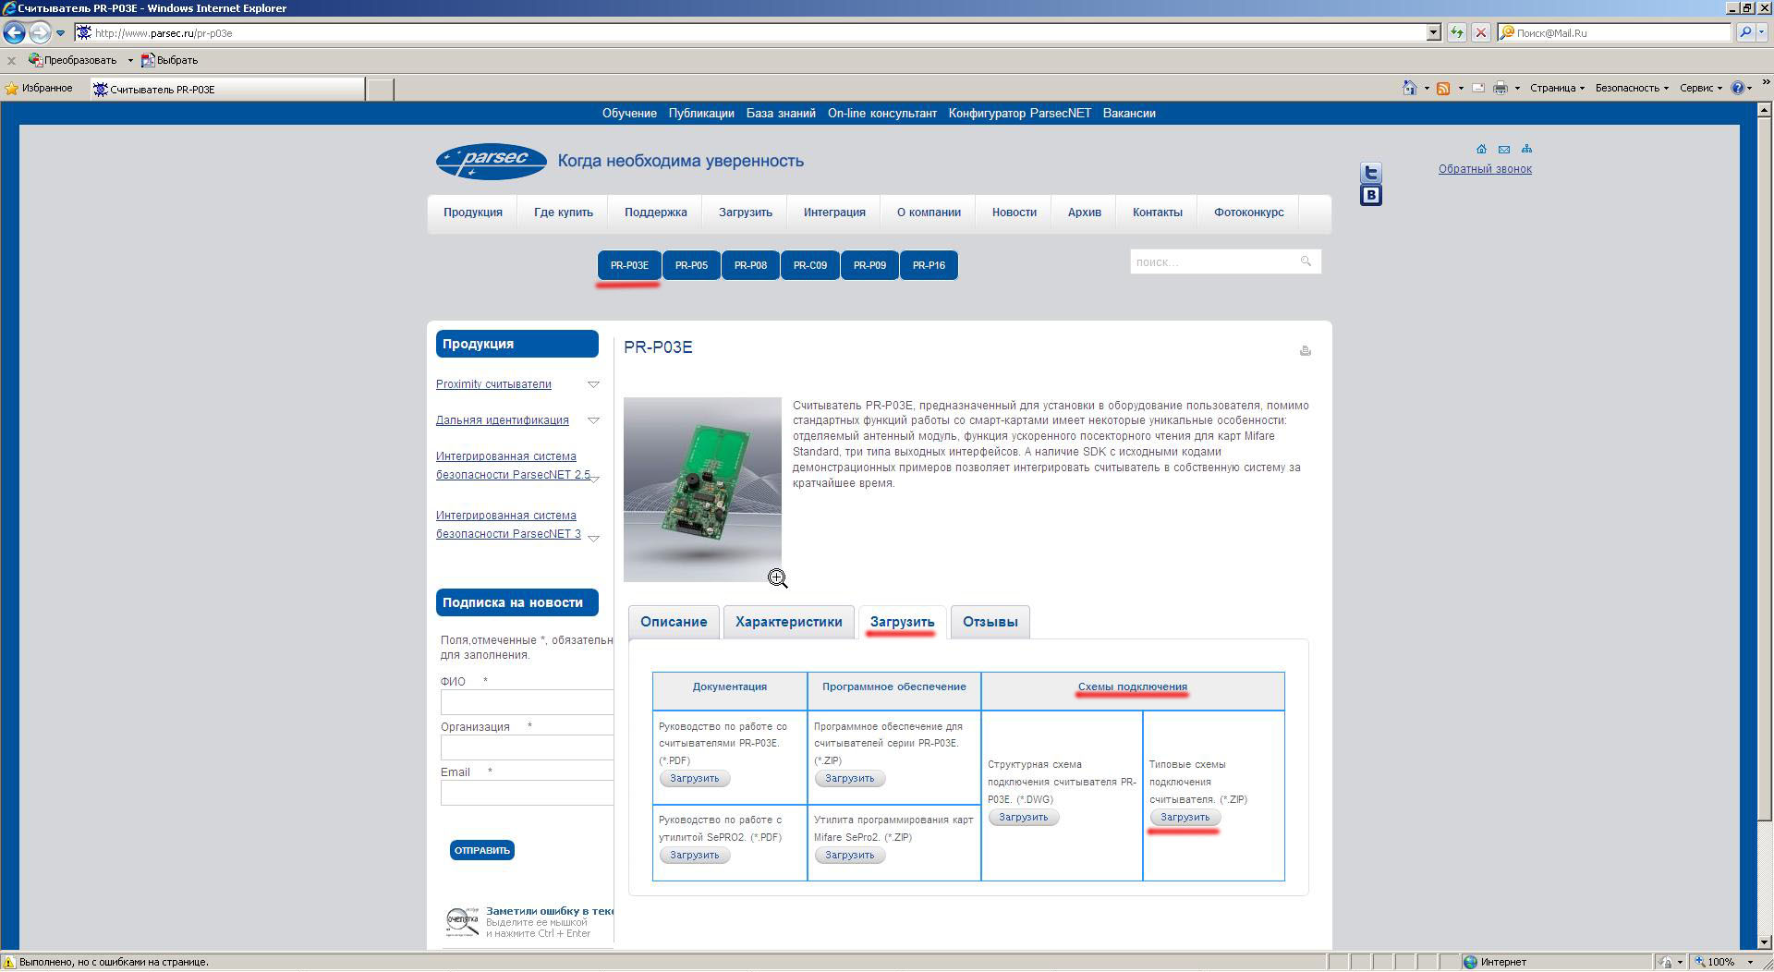Download PR-P03E series software ZIP
1774x972 pixels.
click(850, 779)
